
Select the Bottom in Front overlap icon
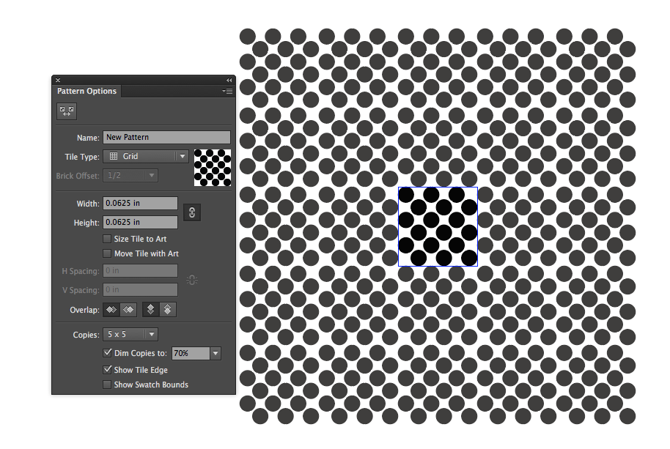pos(168,309)
